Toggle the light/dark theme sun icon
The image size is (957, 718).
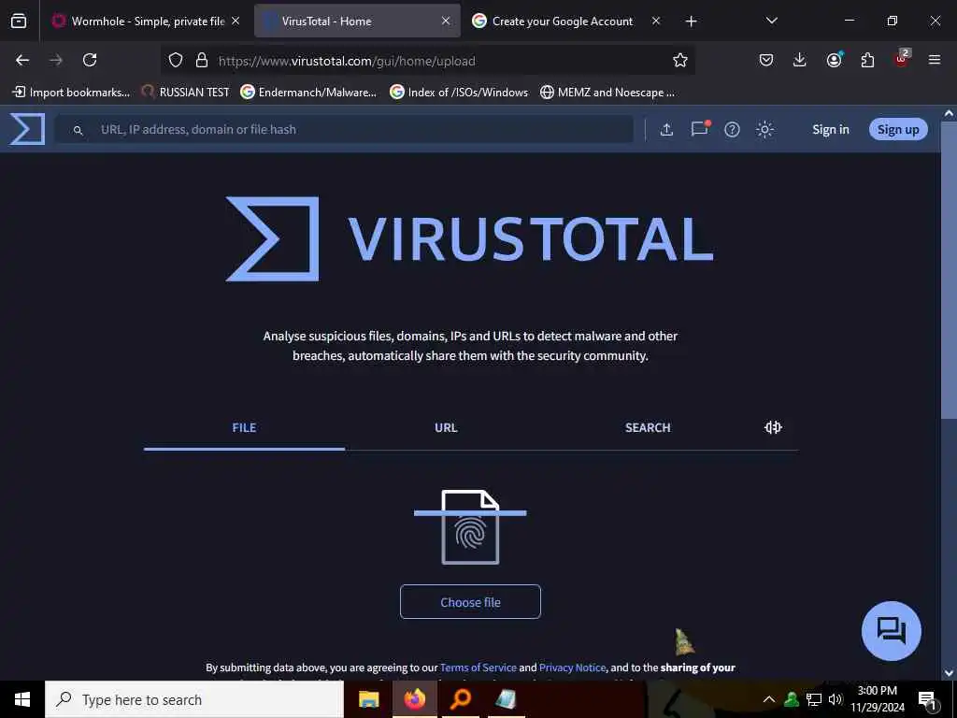[x=764, y=129]
